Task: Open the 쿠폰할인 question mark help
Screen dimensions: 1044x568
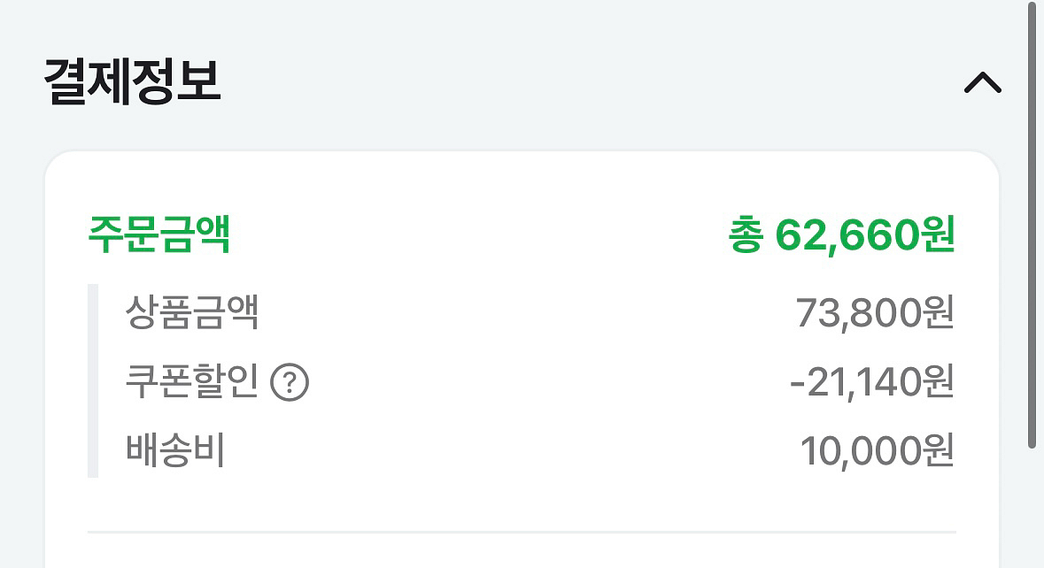Action: click(290, 383)
